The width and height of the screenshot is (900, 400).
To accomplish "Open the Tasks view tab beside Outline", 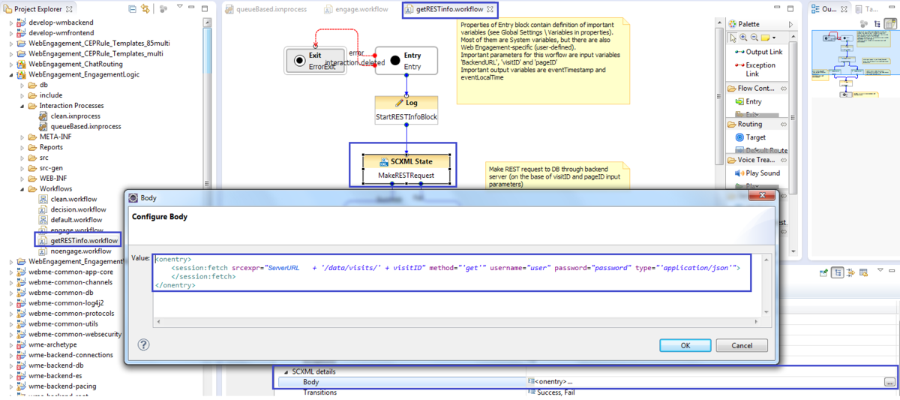I will point(867,9).
